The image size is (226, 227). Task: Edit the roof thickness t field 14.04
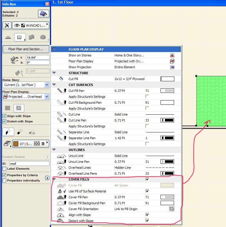38,57
